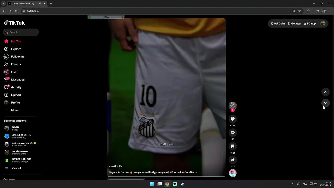Click Get App button
334x188 pixels.
pos(294,23)
